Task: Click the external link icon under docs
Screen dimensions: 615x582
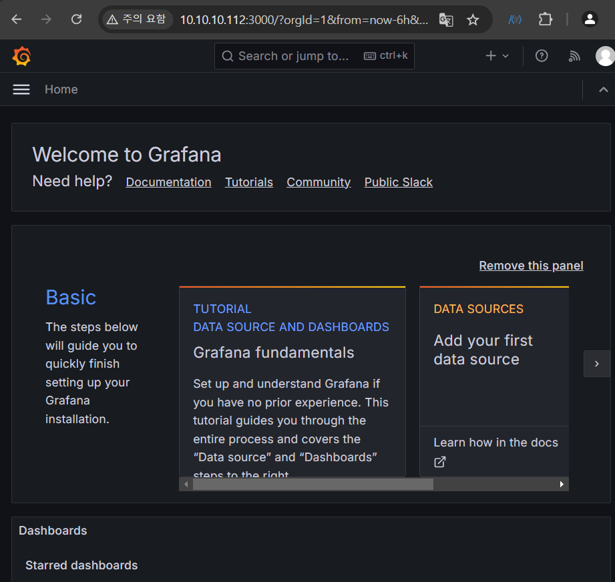Action: tap(439, 462)
